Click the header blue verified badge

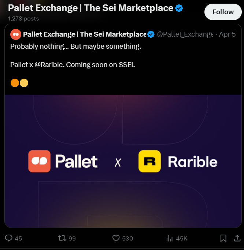click(179, 8)
